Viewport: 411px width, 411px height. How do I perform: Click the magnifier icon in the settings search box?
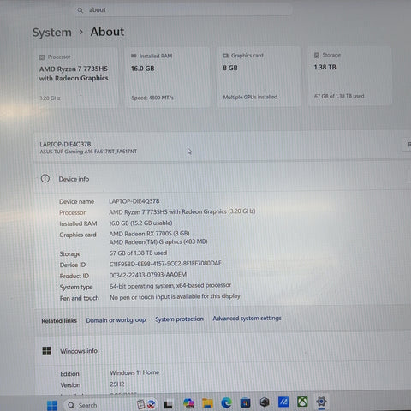coord(80,10)
